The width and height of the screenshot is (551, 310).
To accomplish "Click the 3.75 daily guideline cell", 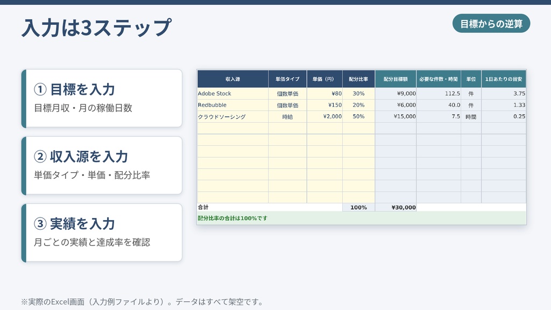I will (504, 94).
